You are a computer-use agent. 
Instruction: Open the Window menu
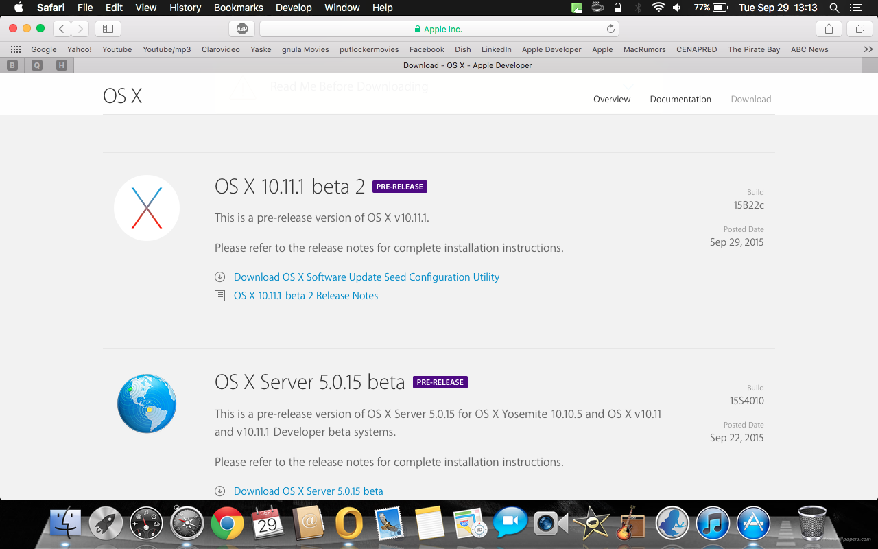point(342,8)
